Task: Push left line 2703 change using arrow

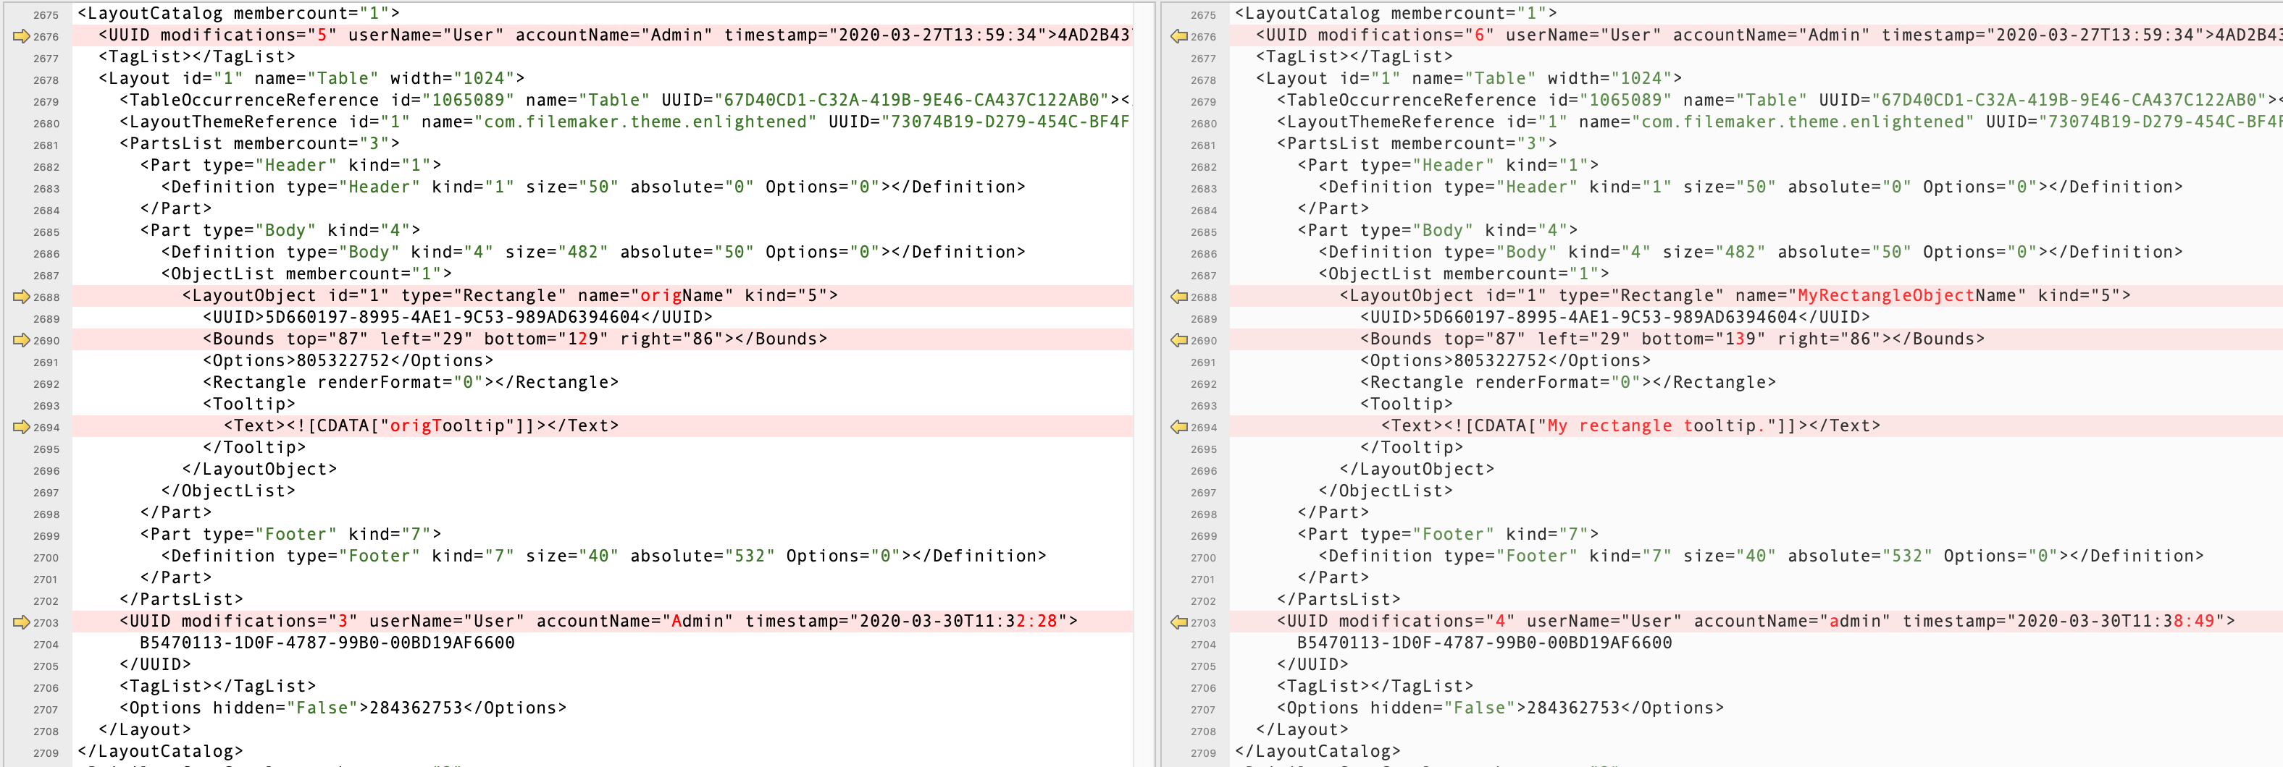Action: (21, 622)
